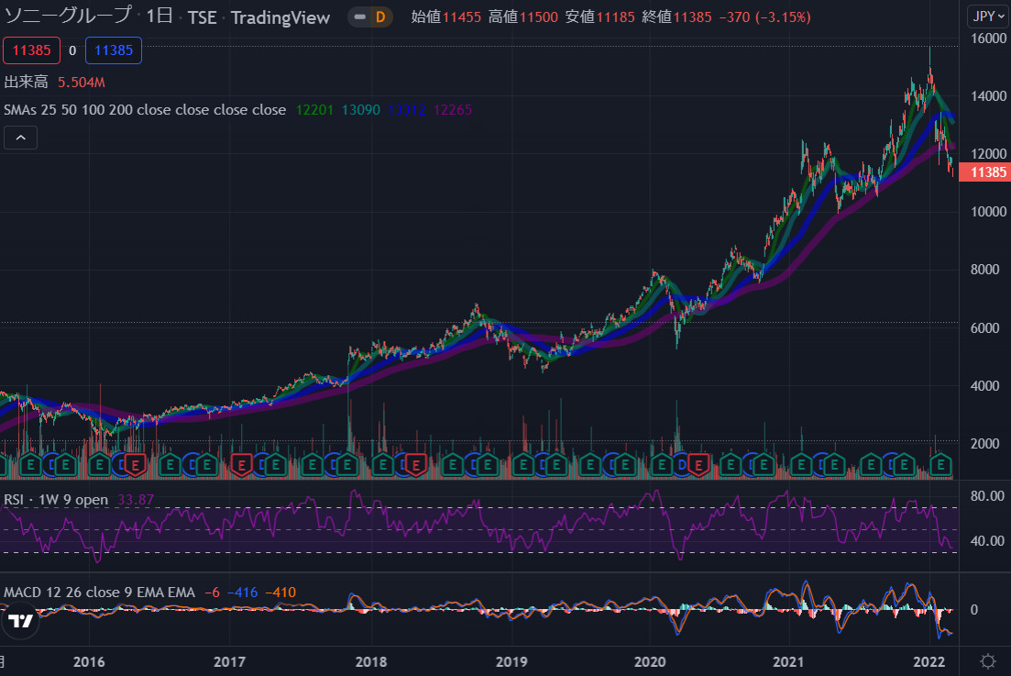Click the 1日 interval label in the title
The width and height of the screenshot is (1011, 676).
coord(159,17)
